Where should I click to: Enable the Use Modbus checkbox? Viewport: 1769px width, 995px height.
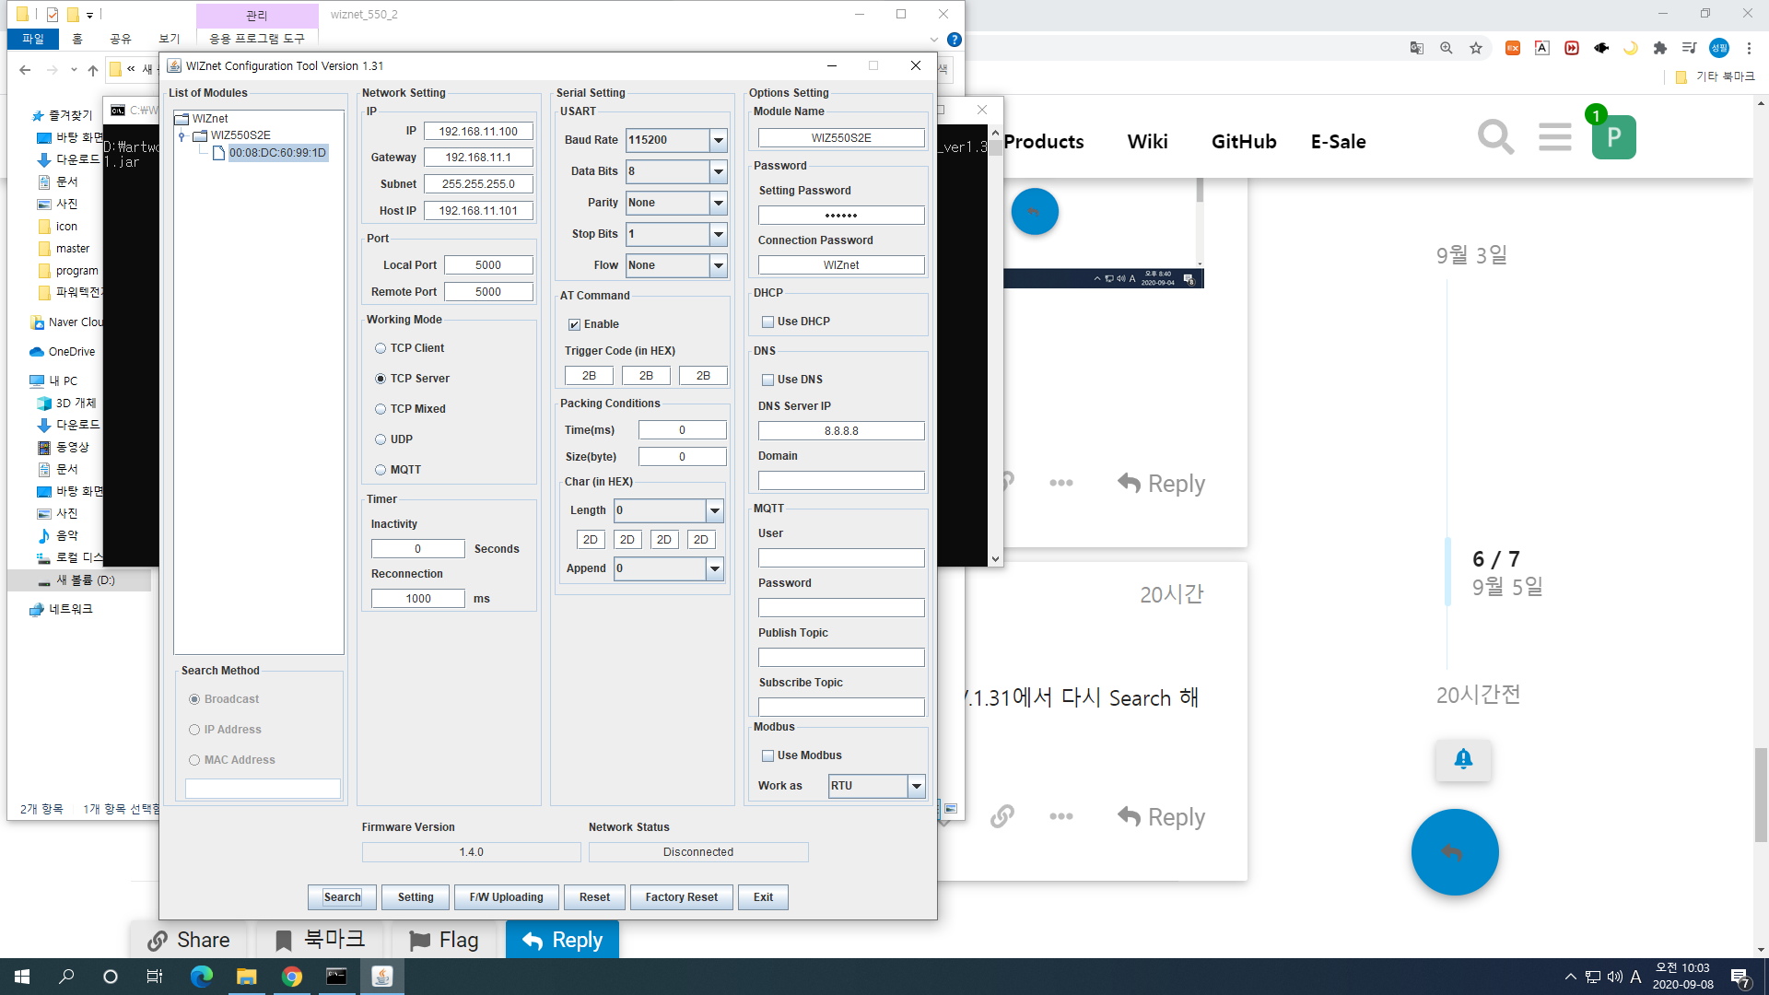tap(767, 755)
